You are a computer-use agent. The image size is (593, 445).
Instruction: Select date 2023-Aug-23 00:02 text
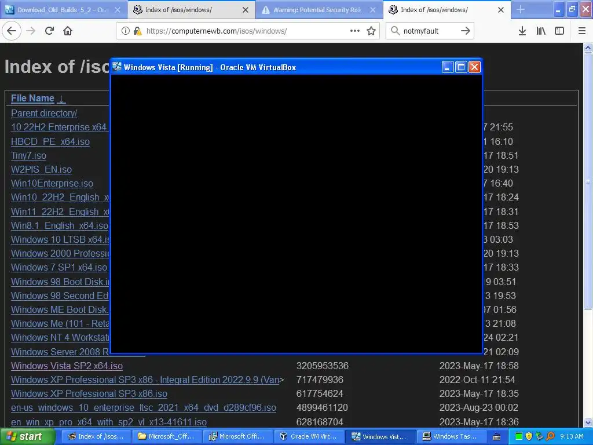[x=479, y=408]
